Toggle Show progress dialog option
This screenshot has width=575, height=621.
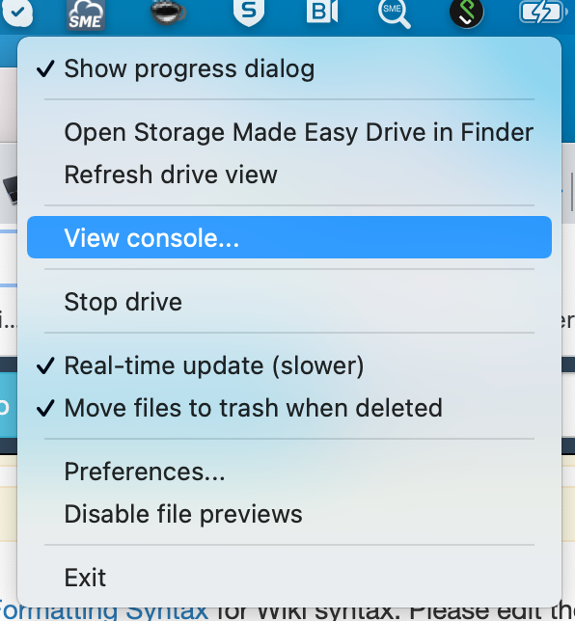289,68
